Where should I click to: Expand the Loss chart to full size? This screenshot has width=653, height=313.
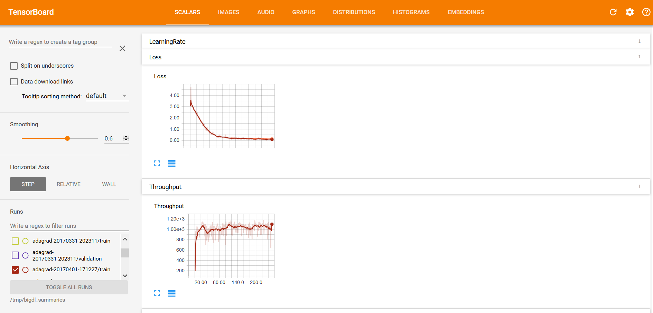point(157,164)
